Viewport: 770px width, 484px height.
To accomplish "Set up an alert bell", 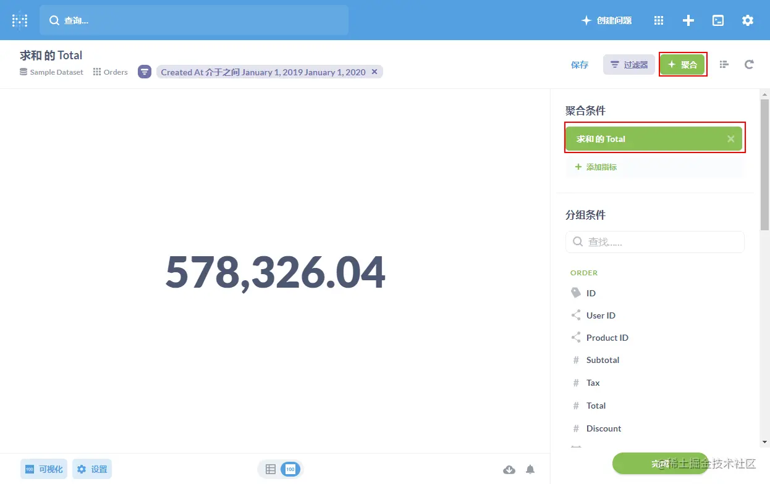I will coord(530,470).
